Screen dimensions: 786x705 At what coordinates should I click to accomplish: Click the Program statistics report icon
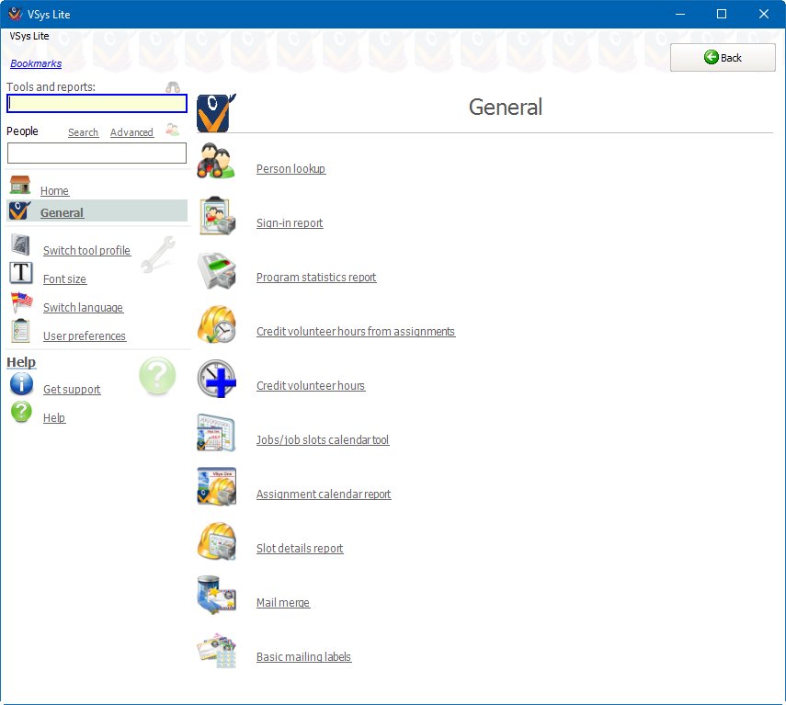pos(217,271)
